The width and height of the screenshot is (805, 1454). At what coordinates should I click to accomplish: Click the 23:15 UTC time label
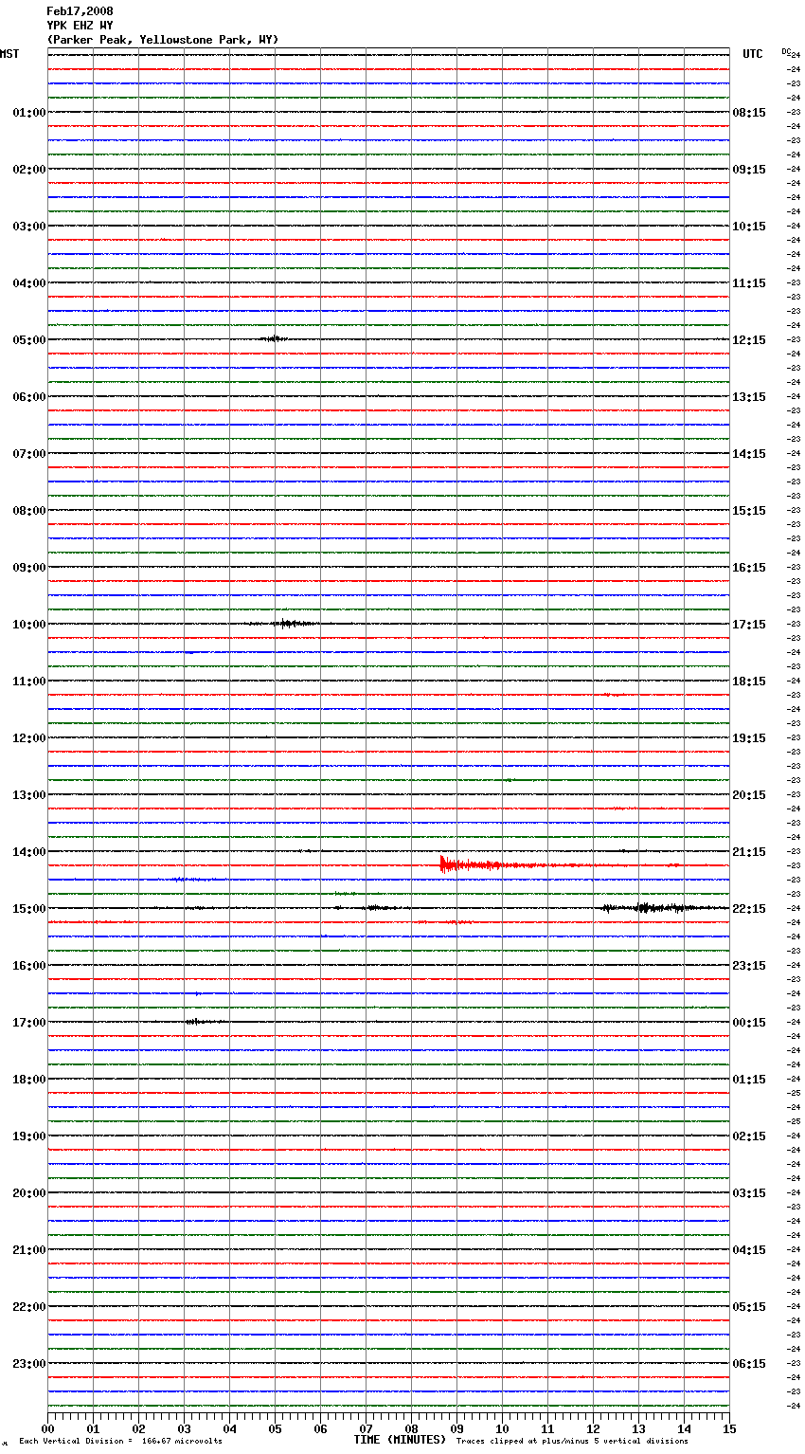click(749, 966)
